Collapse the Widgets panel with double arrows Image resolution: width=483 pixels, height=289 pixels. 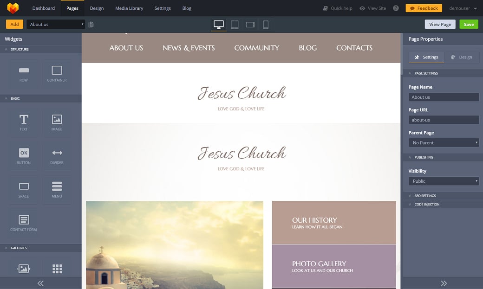[40, 283]
